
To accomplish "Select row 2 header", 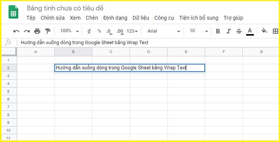I will point(9,68).
